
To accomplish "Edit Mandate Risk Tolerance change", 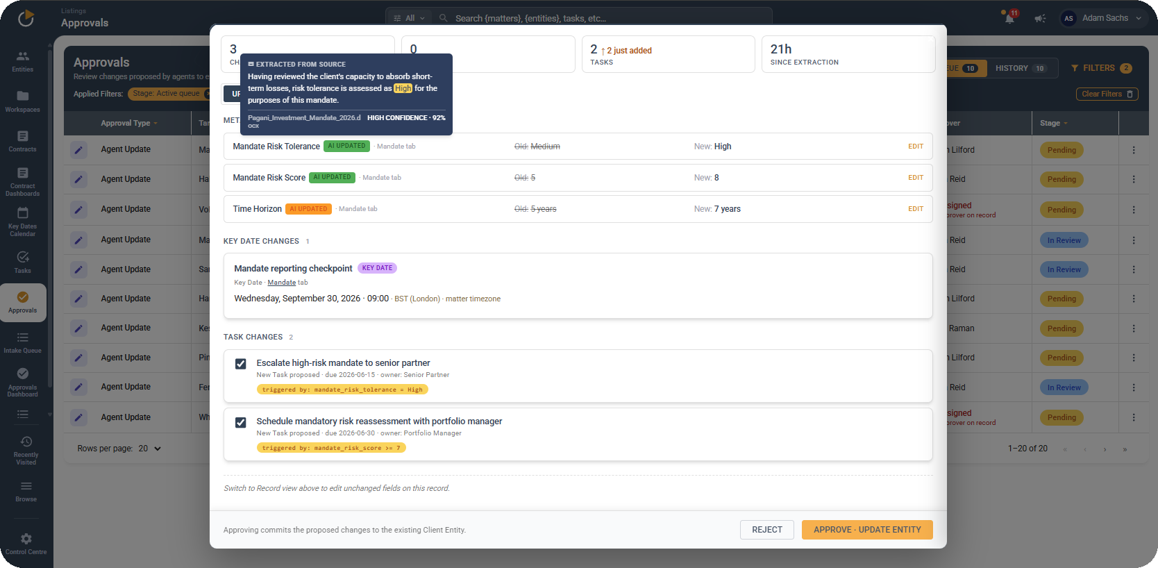I will click(916, 147).
